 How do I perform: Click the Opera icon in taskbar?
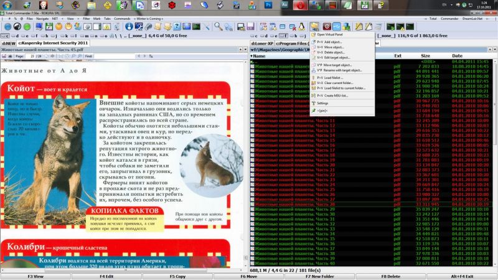(x=300, y=5)
